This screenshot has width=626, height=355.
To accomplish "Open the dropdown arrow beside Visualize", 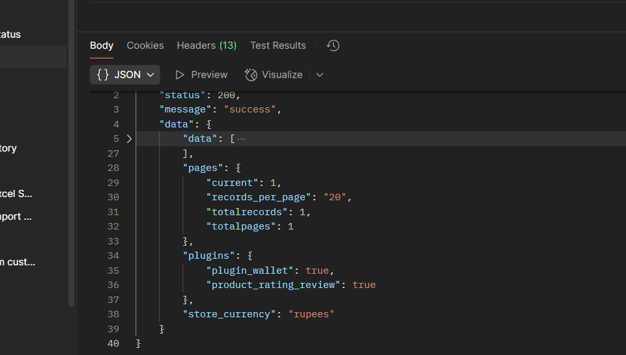I will pos(320,75).
